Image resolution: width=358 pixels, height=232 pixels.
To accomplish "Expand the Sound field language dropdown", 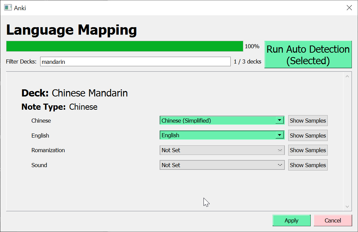I will coord(222,165).
